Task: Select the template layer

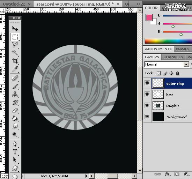Action: 168,106
